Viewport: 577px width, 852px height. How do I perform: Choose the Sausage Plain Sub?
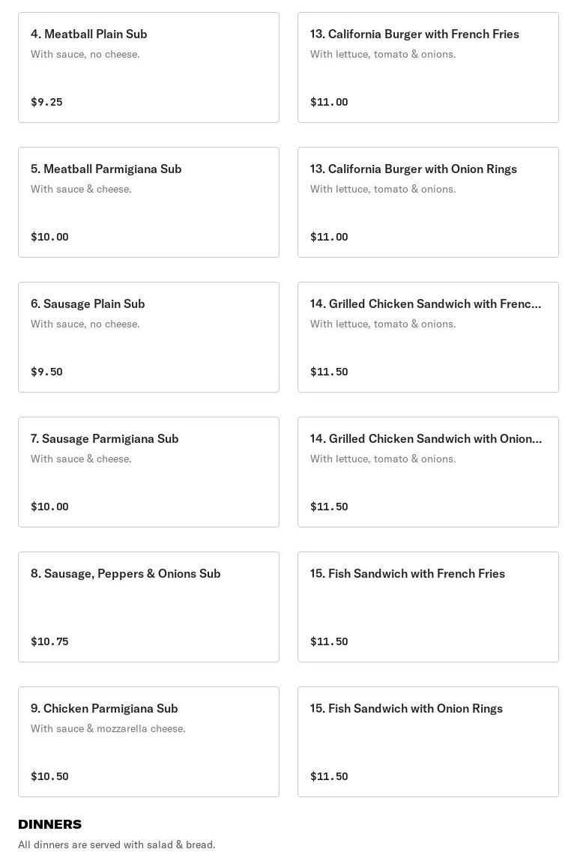pyautogui.click(x=148, y=337)
